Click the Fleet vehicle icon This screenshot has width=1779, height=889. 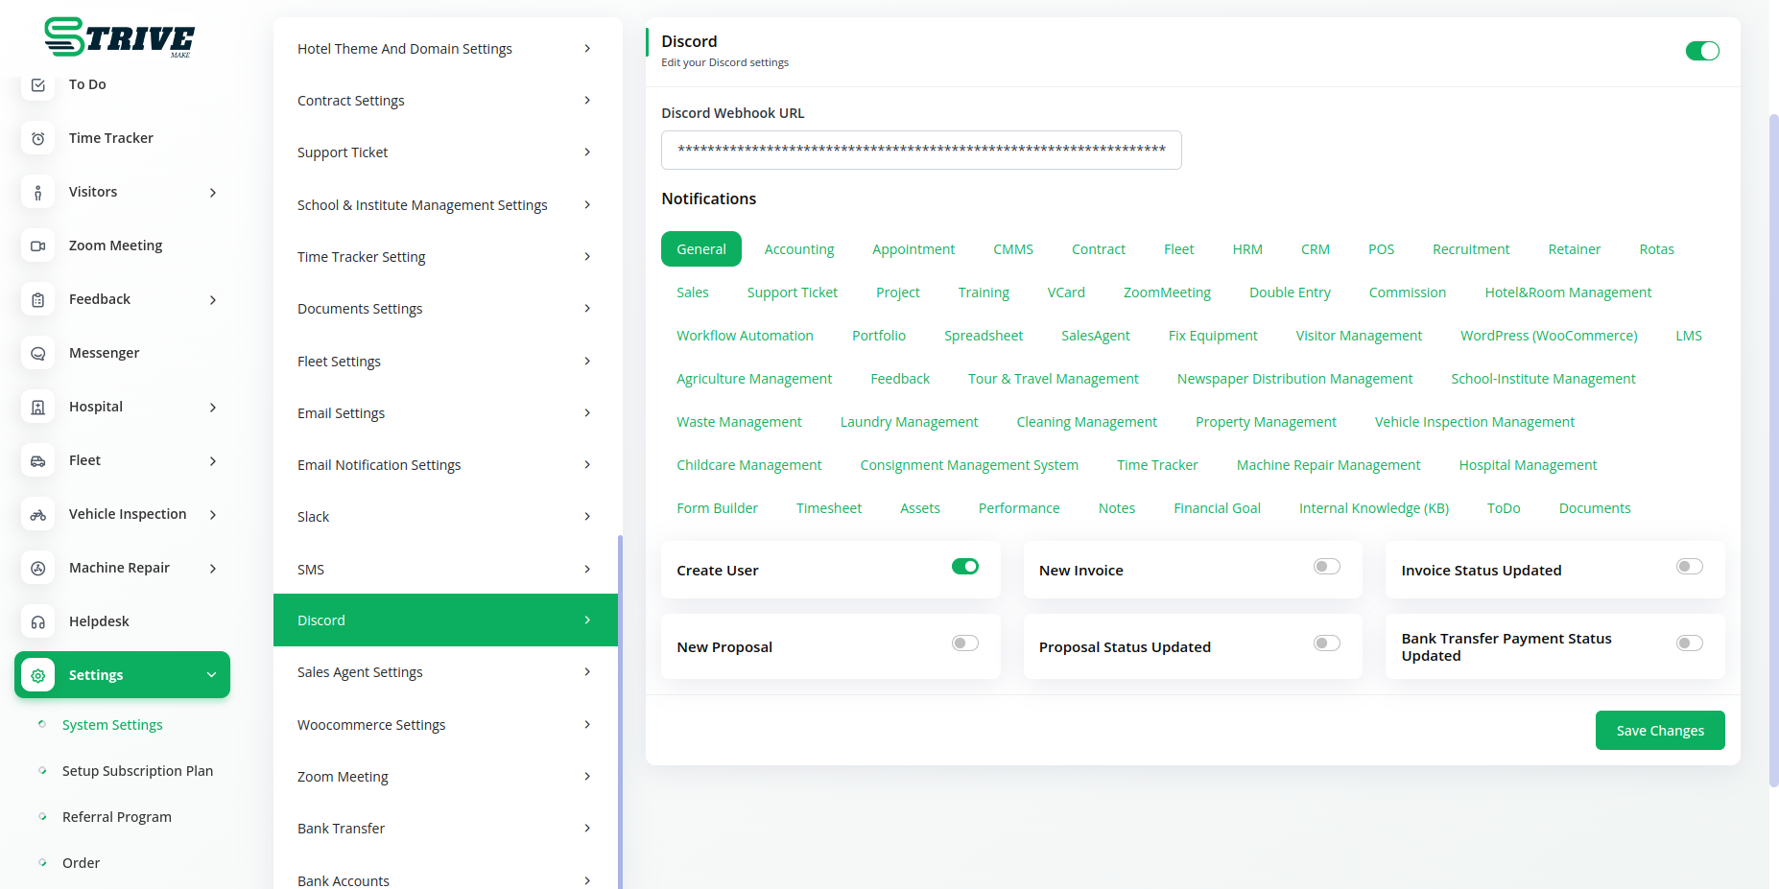pos(38,460)
